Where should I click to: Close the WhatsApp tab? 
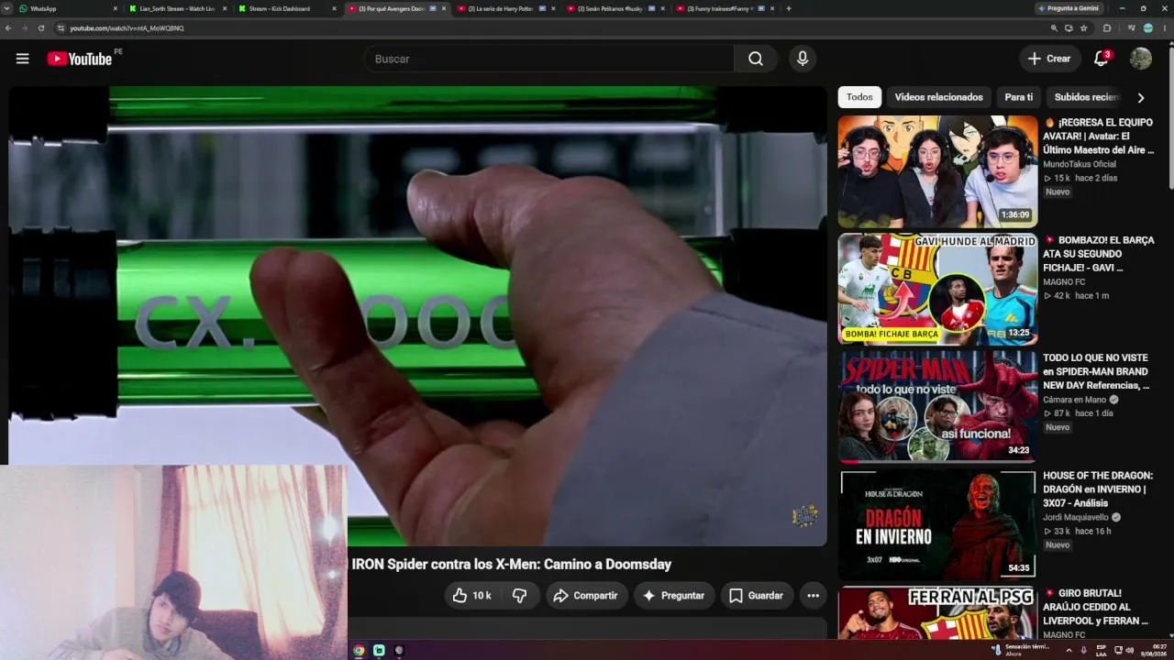[116, 8]
